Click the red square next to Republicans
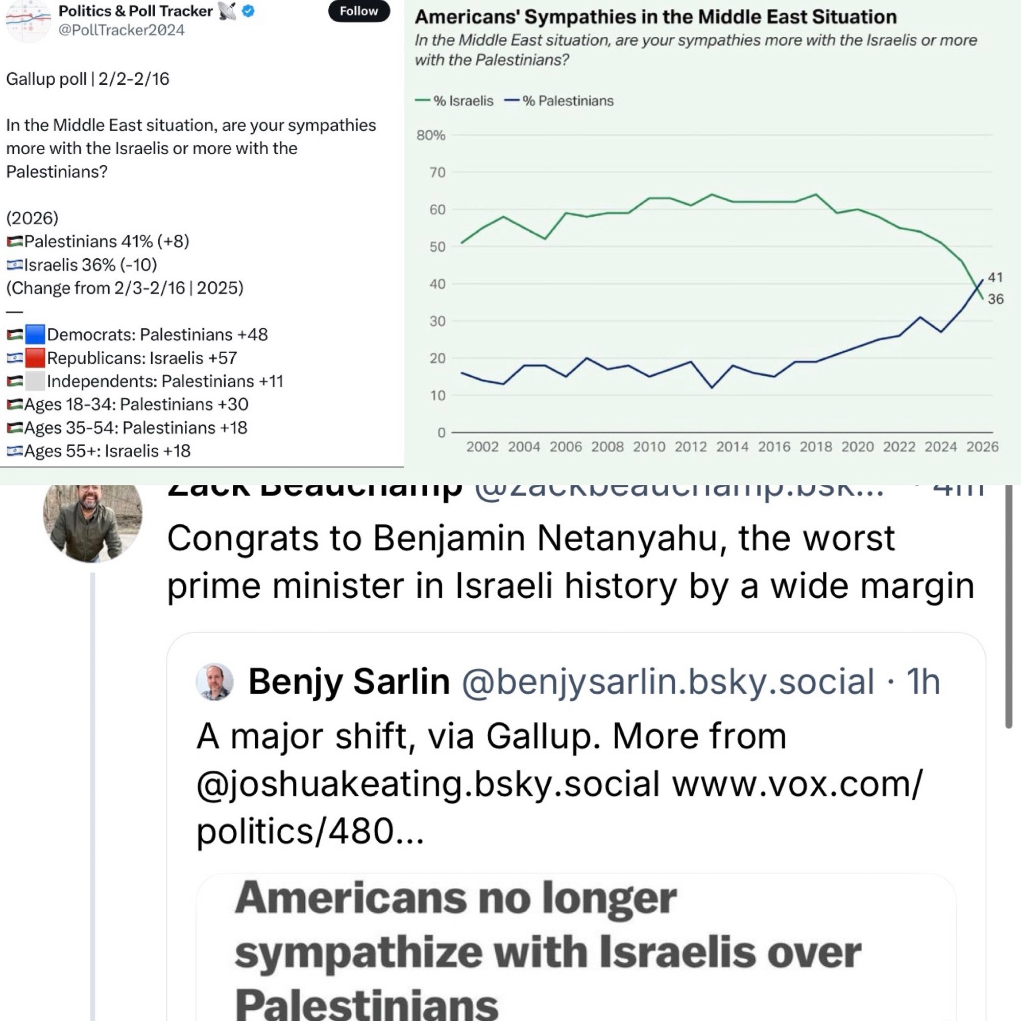This screenshot has height=1021, width=1021. tap(35, 358)
